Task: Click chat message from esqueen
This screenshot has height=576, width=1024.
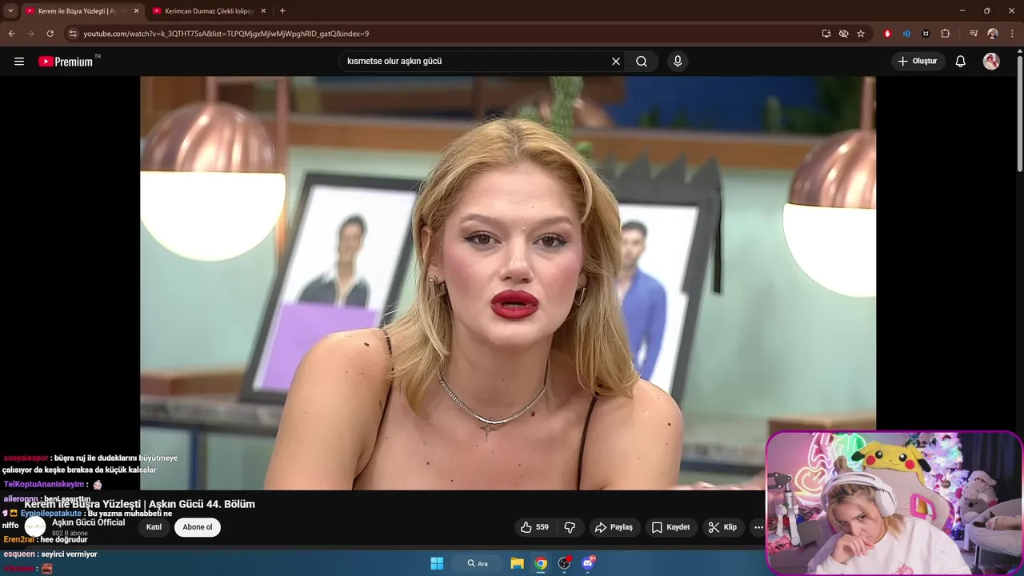Action: coord(50,554)
